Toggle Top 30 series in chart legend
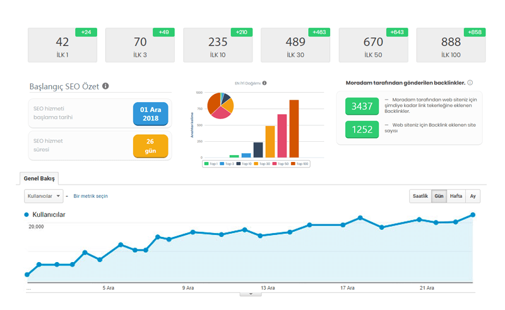The height and width of the screenshot is (310, 505). click(263, 164)
